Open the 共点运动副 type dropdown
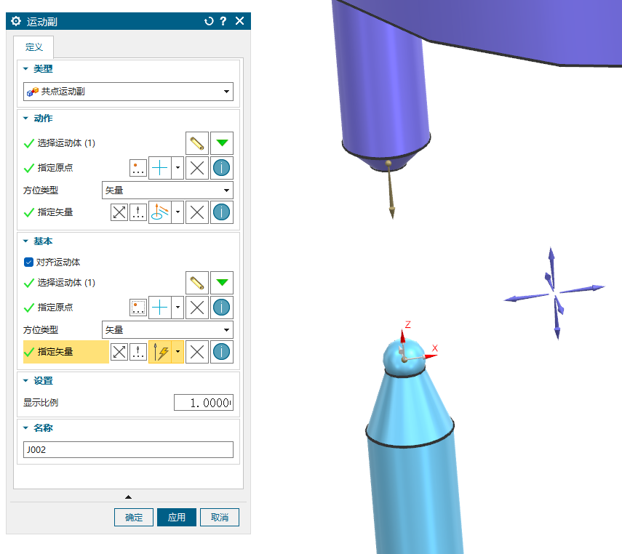 click(128, 92)
